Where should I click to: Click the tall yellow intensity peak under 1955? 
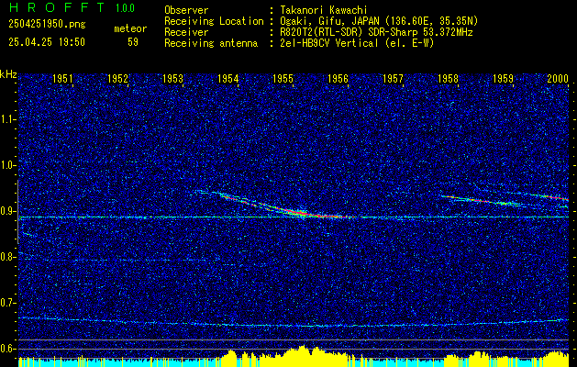point(303,356)
